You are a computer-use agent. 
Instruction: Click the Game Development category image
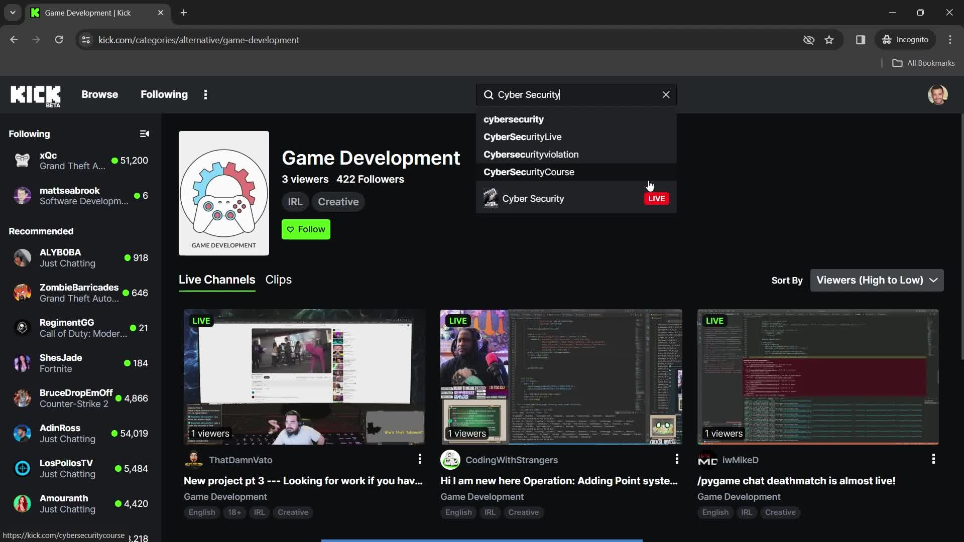click(x=224, y=193)
